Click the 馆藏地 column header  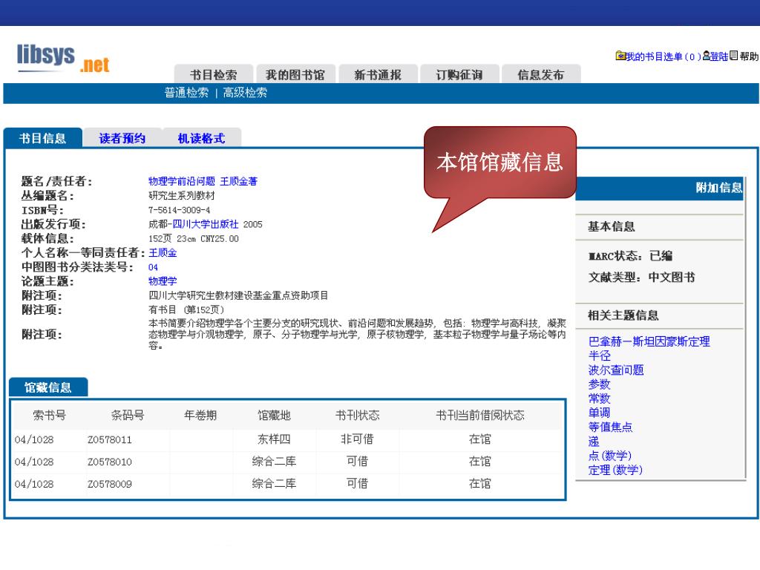(275, 415)
